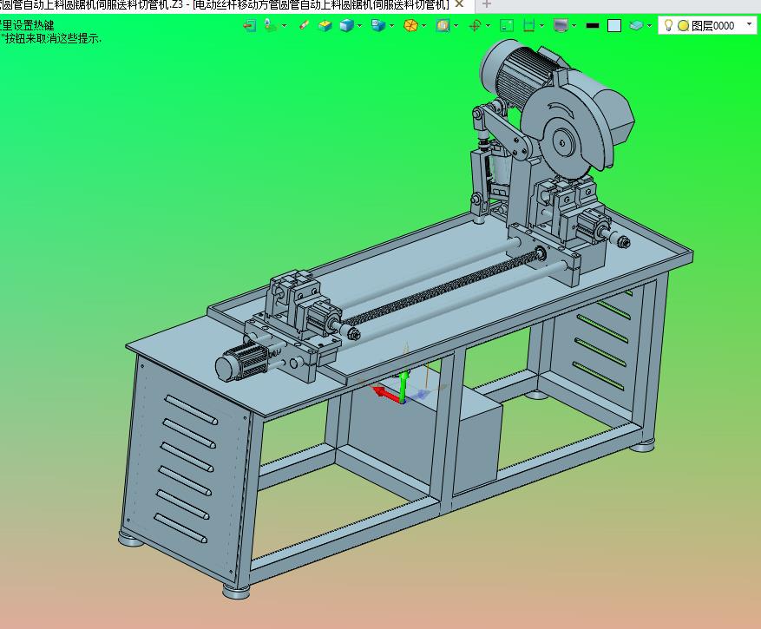
Task: Expand the orbit target icon dropdown
Action: [x=489, y=26]
